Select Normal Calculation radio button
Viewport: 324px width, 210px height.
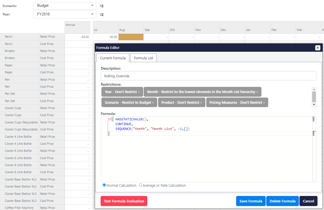(104, 185)
